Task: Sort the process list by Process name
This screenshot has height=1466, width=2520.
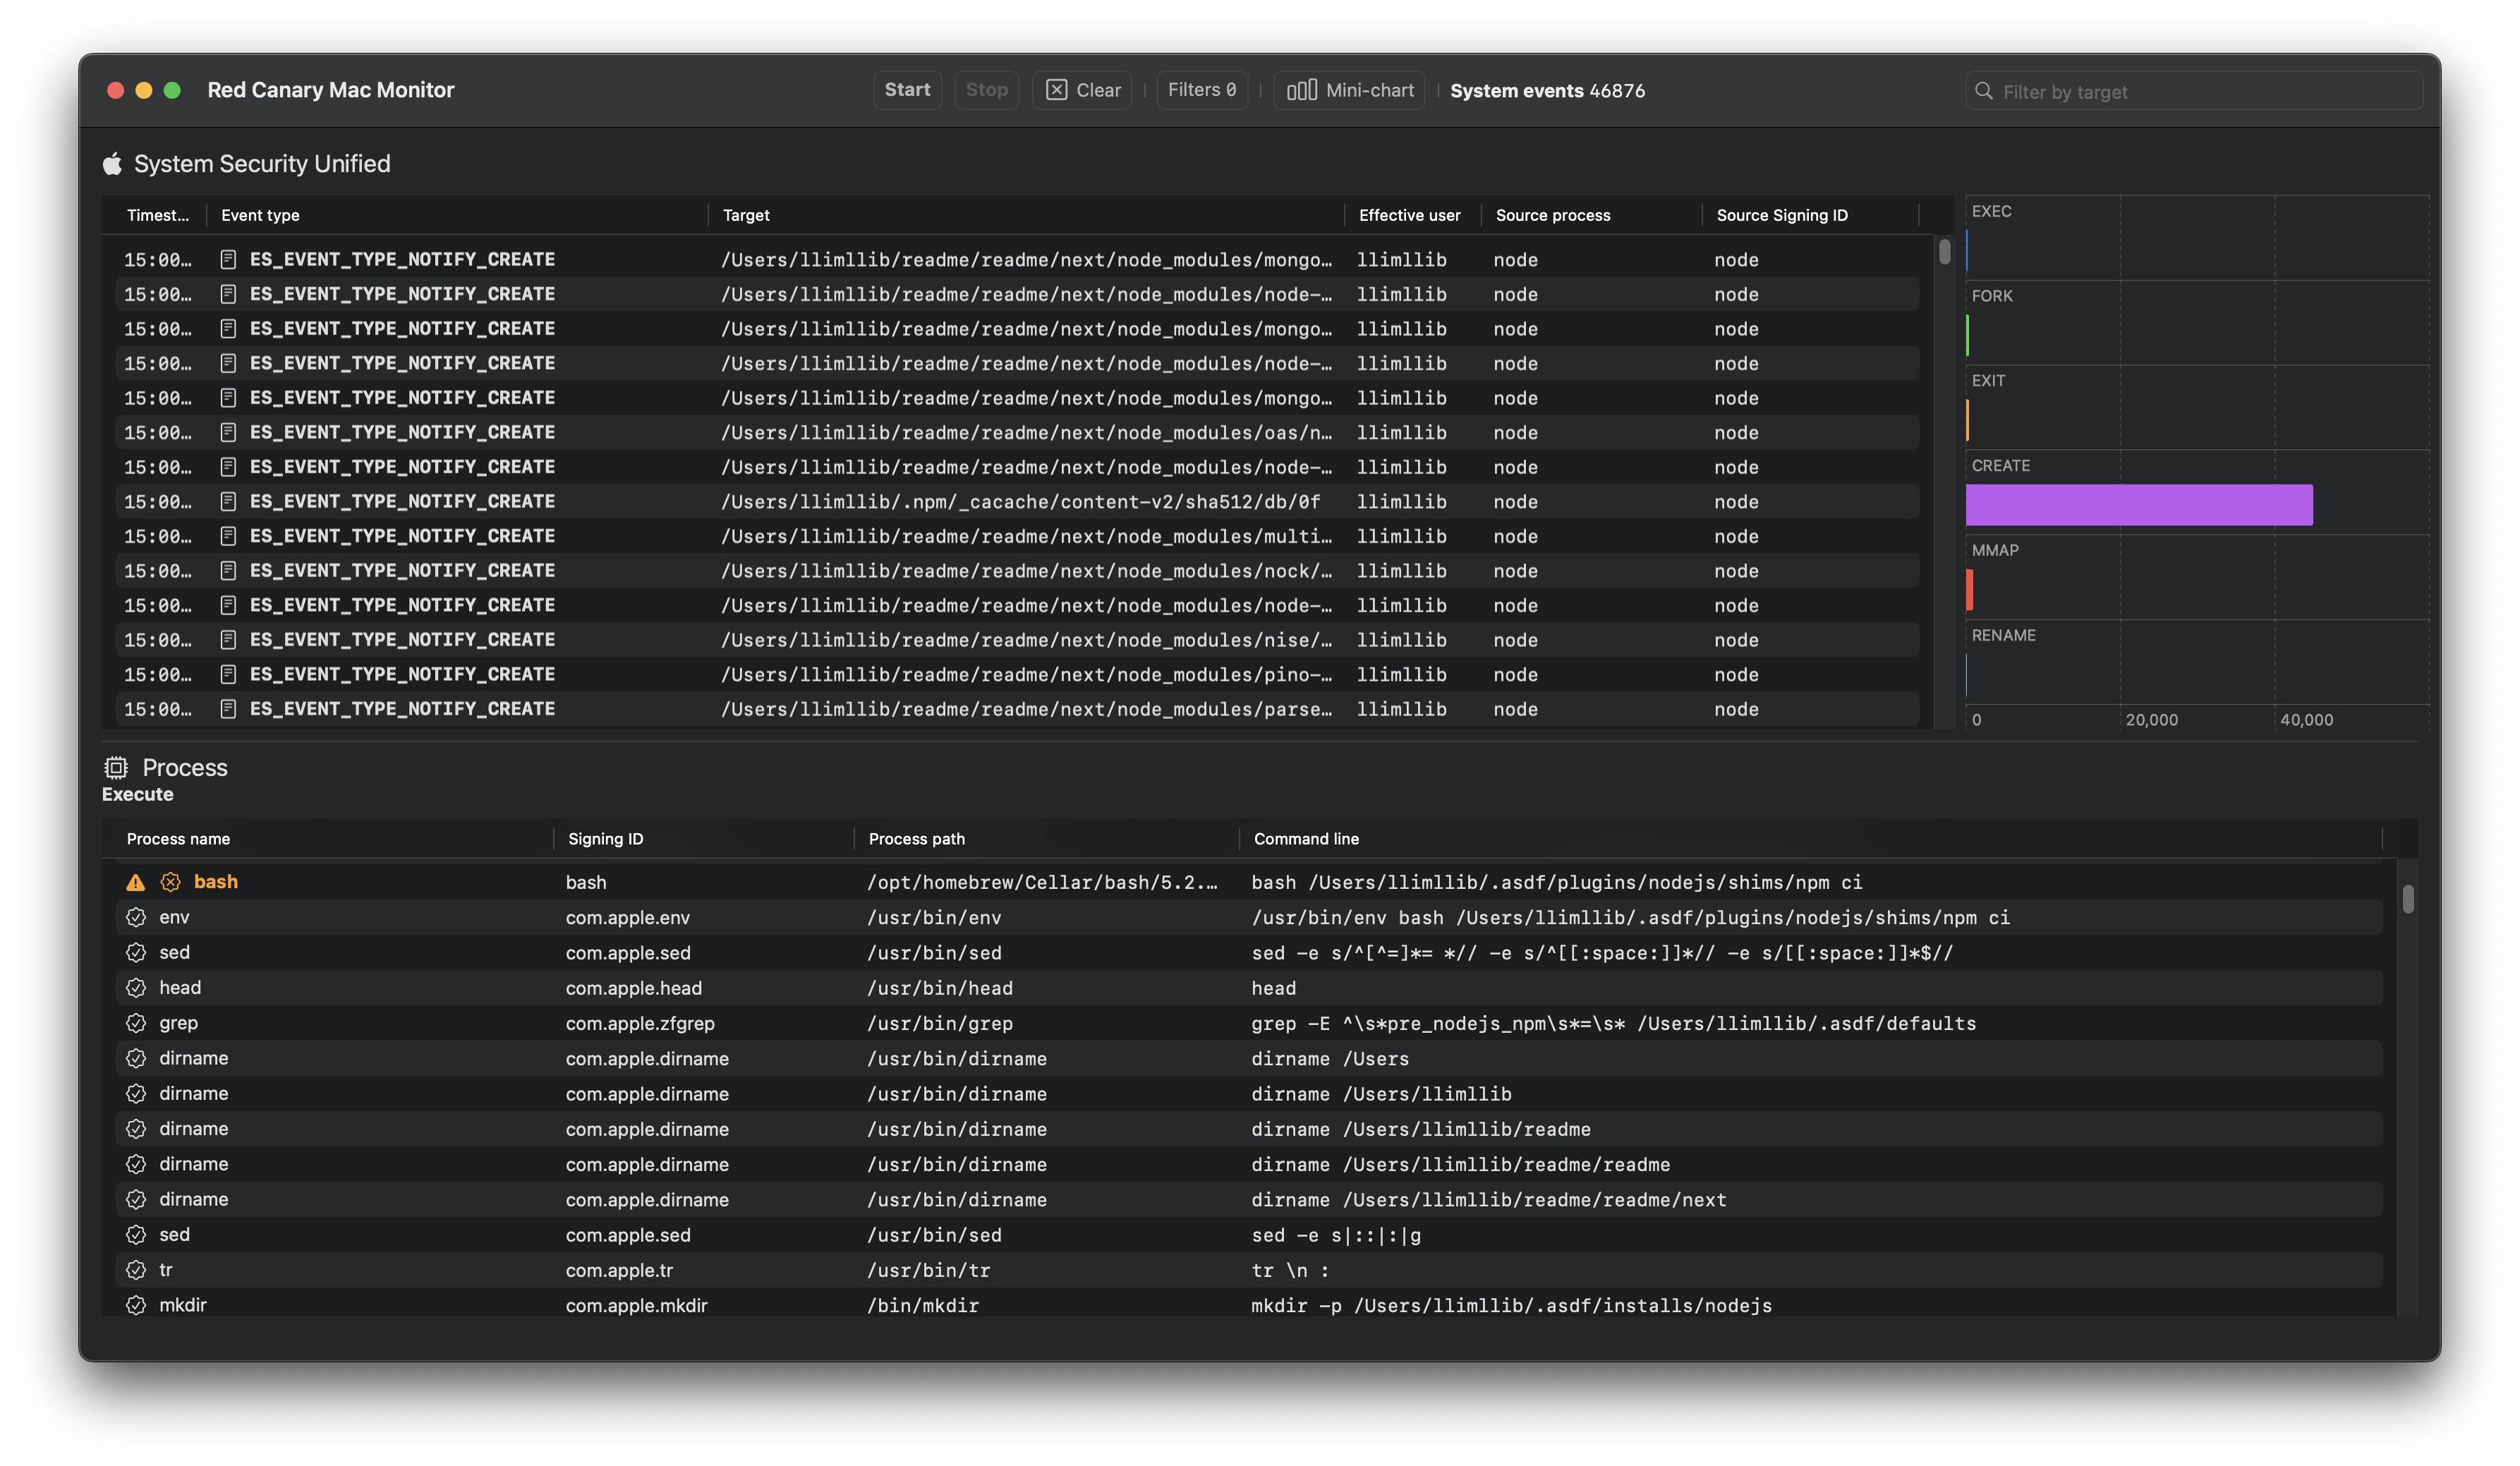Action: [x=178, y=839]
